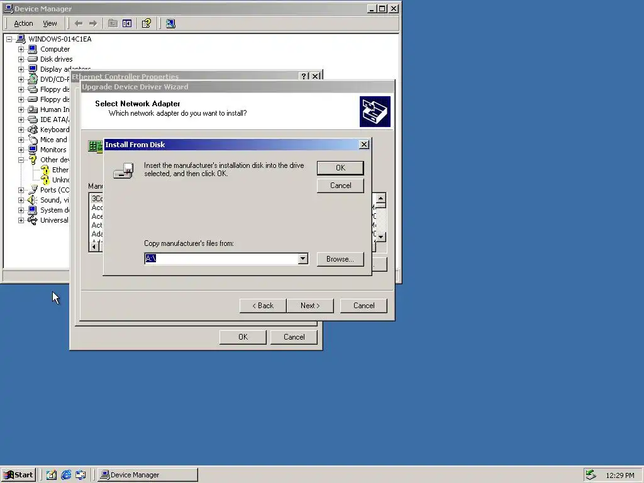Click the Sound speaker icon in tree

(33, 200)
